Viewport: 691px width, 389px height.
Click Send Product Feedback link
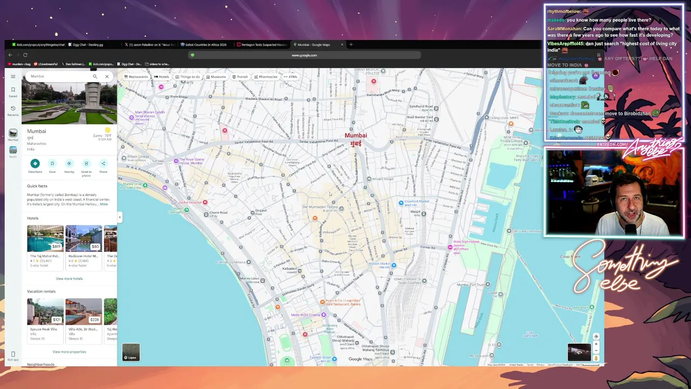(x=560, y=365)
